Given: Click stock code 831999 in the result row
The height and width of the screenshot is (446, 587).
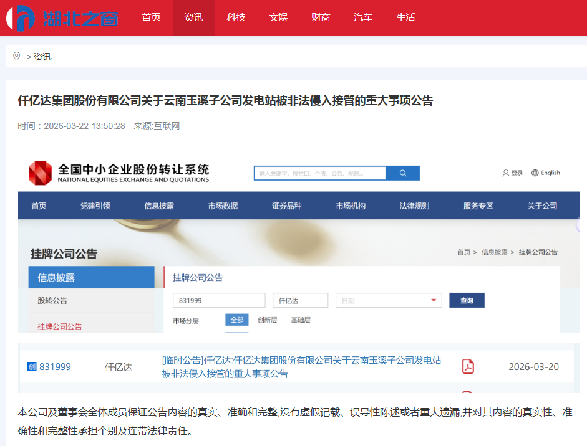Looking at the screenshot, I should click(x=55, y=367).
